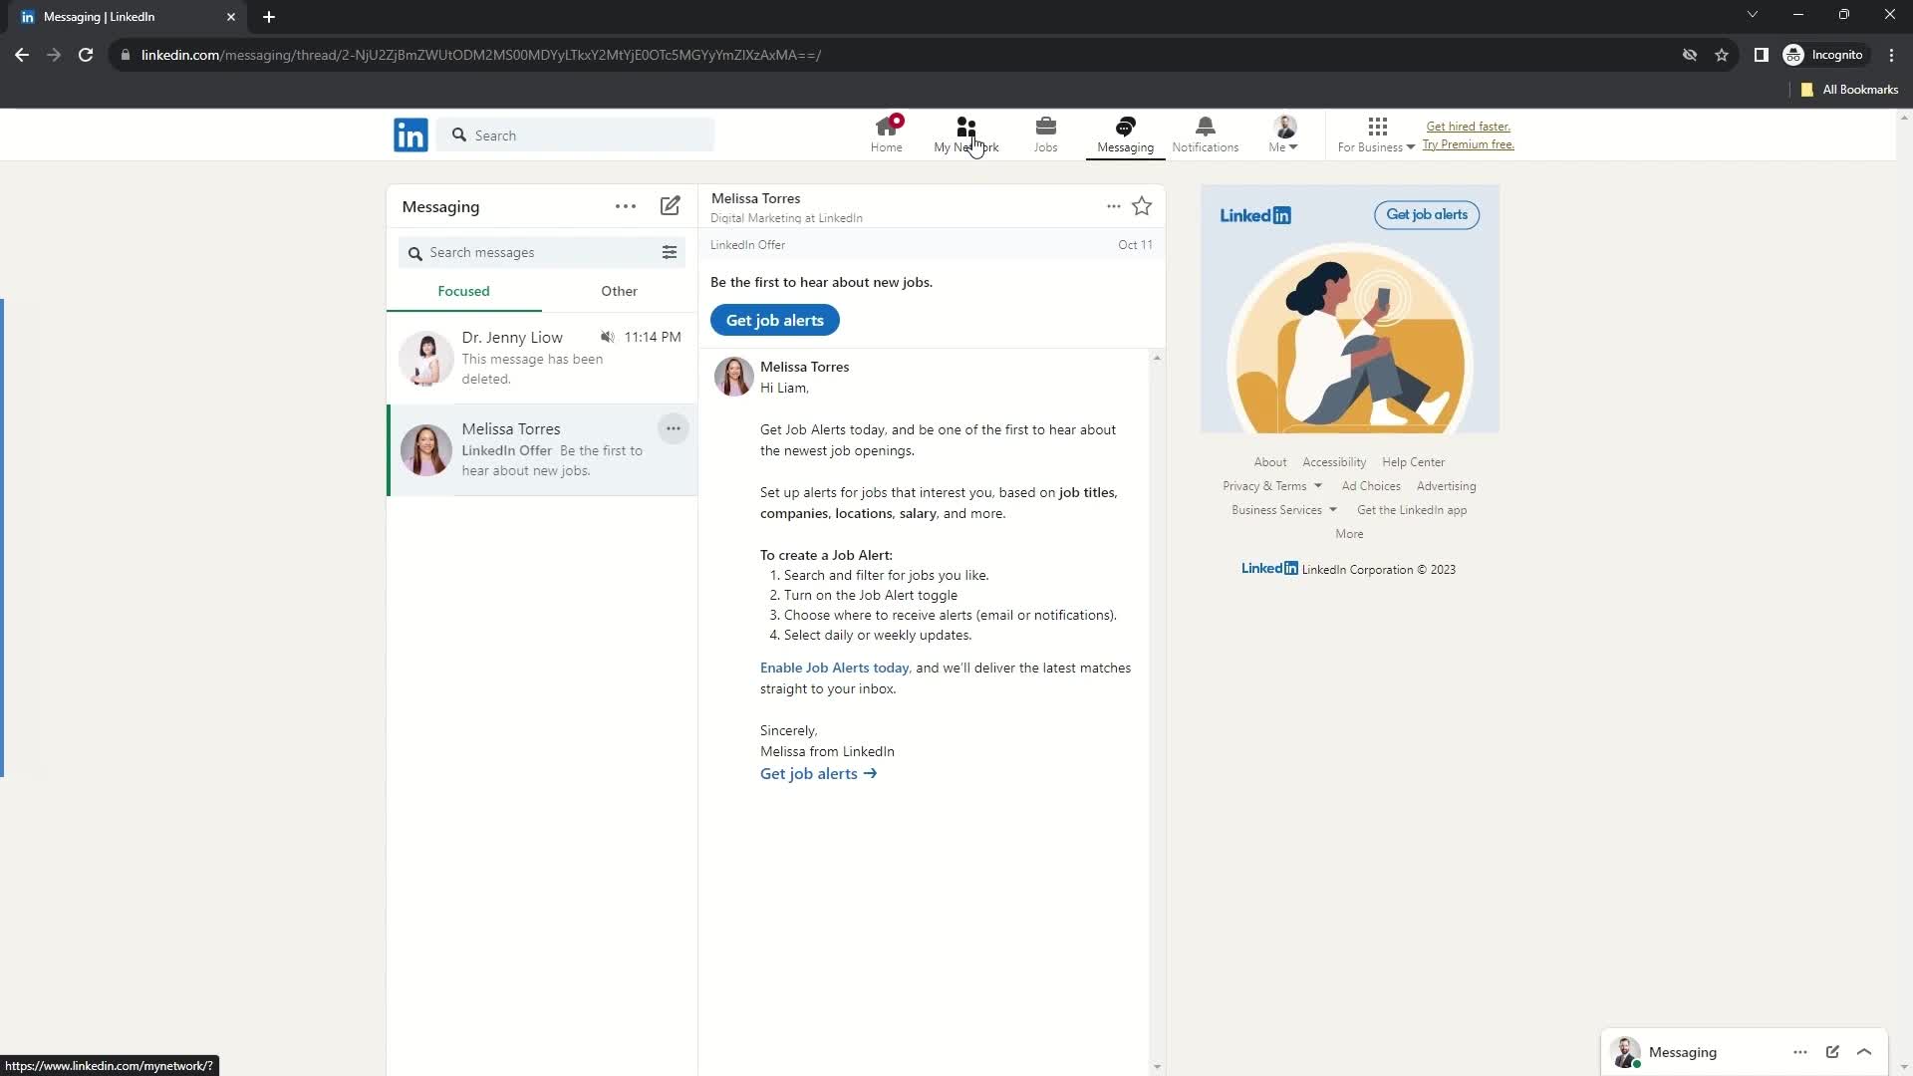Go to Home via the house icon

pyautogui.click(x=886, y=134)
